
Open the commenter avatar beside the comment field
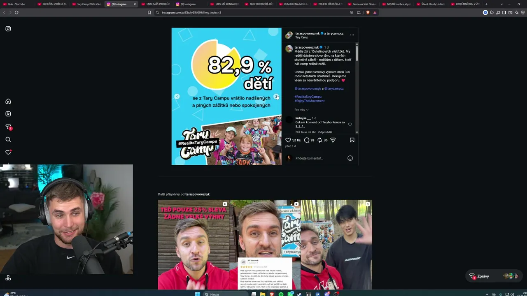[x=289, y=158]
